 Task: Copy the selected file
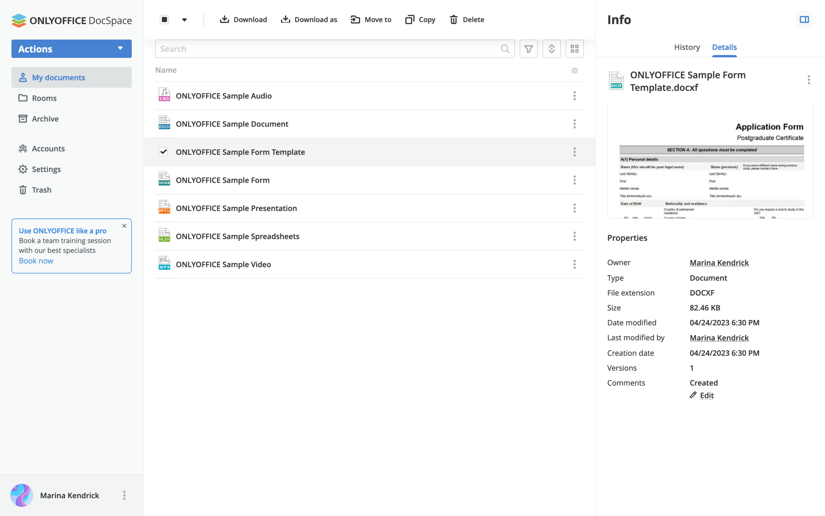420,19
